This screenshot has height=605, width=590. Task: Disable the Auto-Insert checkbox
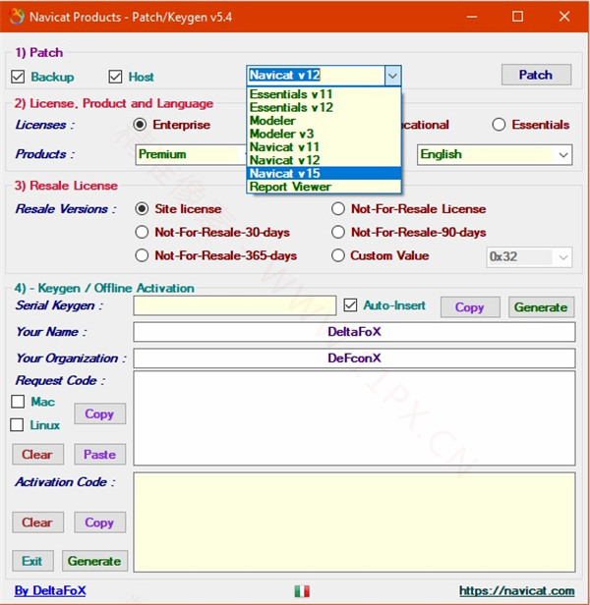[350, 305]
